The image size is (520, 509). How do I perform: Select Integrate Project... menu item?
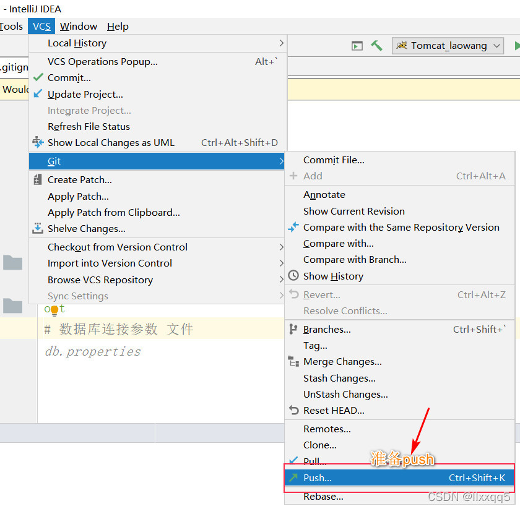point(158,110)
